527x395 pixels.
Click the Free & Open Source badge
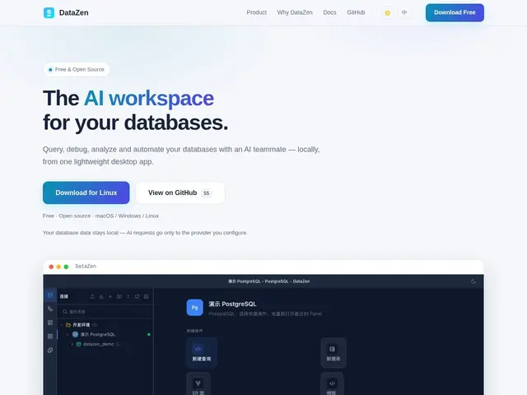(x=77, y=69)
